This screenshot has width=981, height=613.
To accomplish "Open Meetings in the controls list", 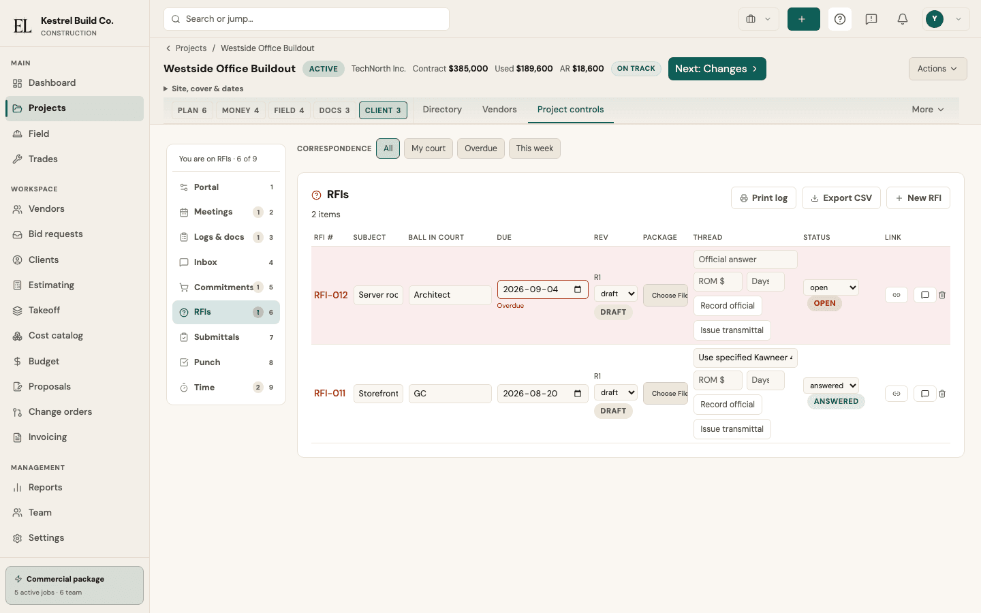I will point(226,212).
